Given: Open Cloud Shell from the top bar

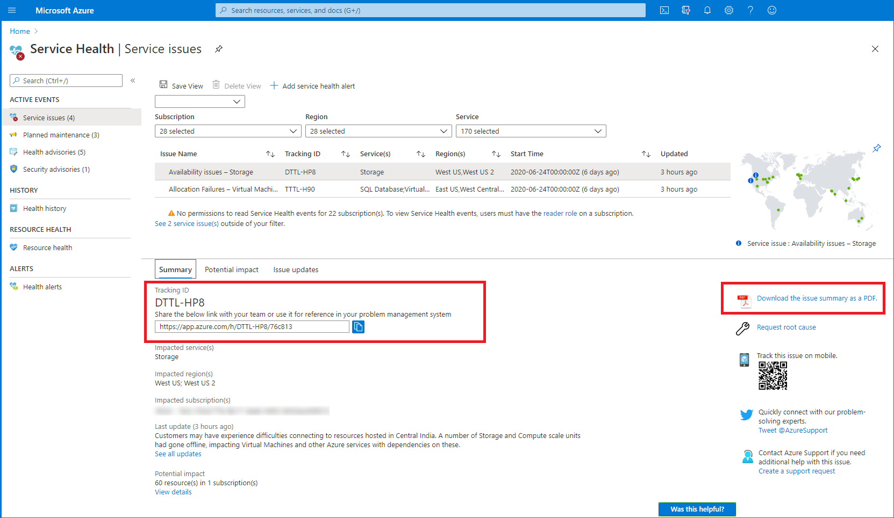Looking at the screenshot, I should (x=664, y=10).
